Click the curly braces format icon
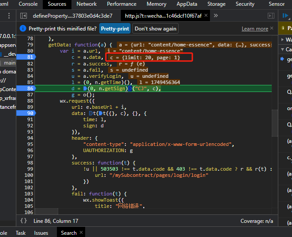Image resolution: width=292 pixels, height=237 pixels. 23,221
